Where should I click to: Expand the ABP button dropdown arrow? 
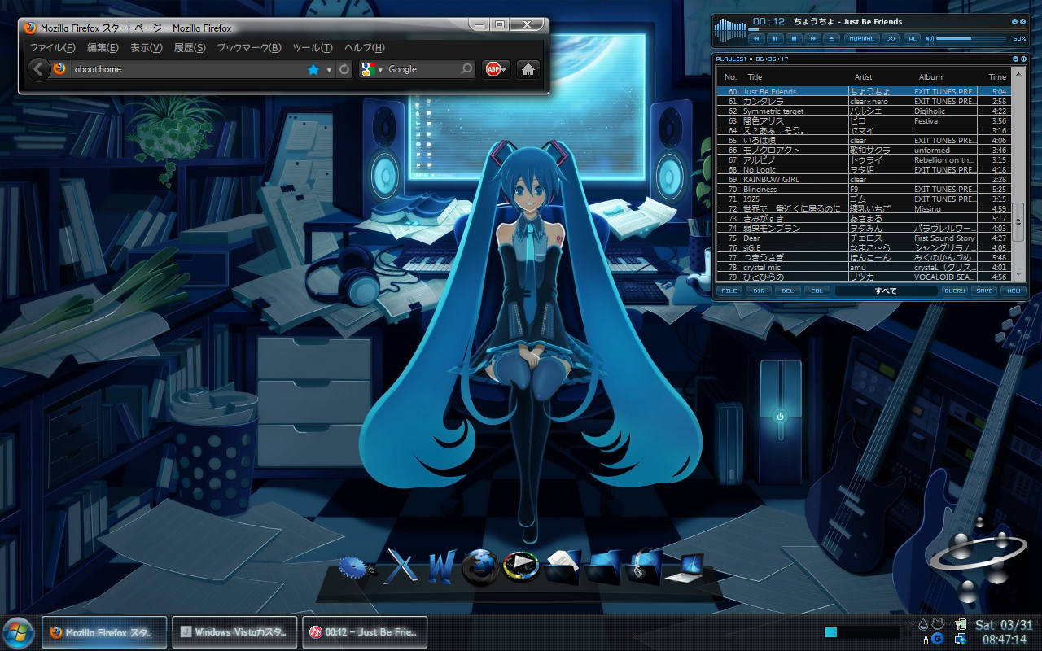(x=505, y=70)
